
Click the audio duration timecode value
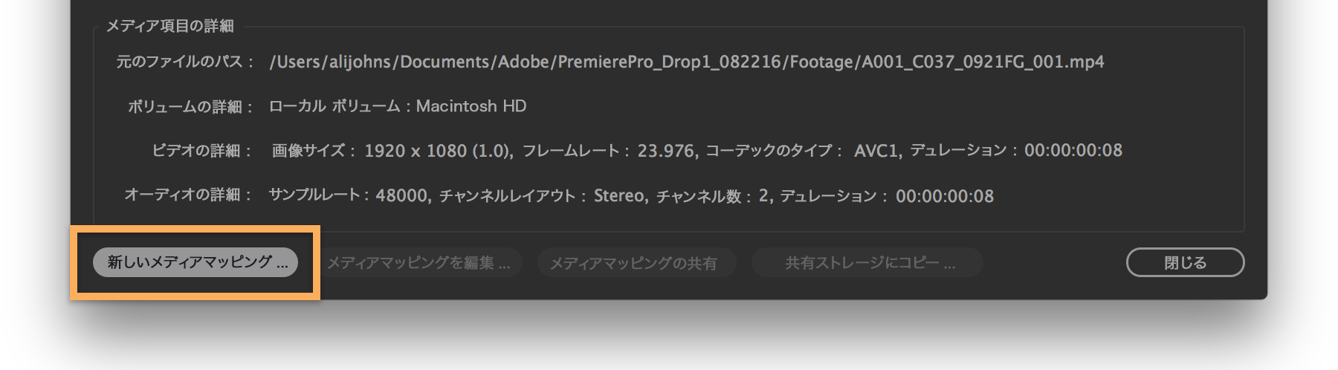click(x=944, y=196)
